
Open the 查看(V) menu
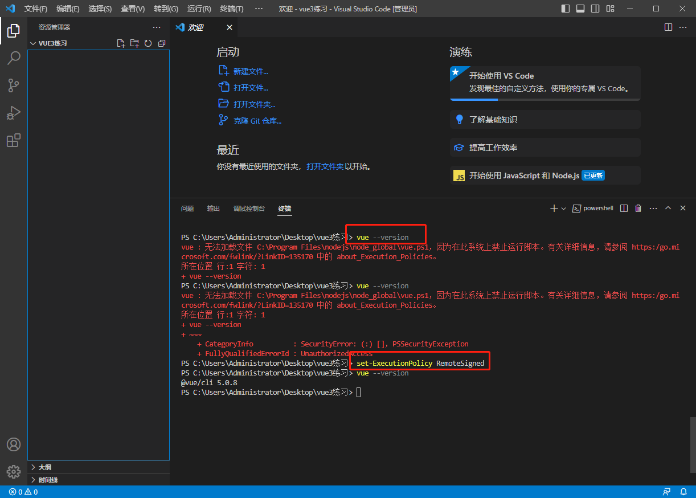133,9
